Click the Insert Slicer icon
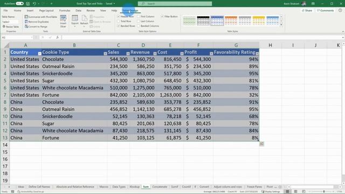Image resolution: width=345 pixels, height=194 pixels. [x=63, y=21]
